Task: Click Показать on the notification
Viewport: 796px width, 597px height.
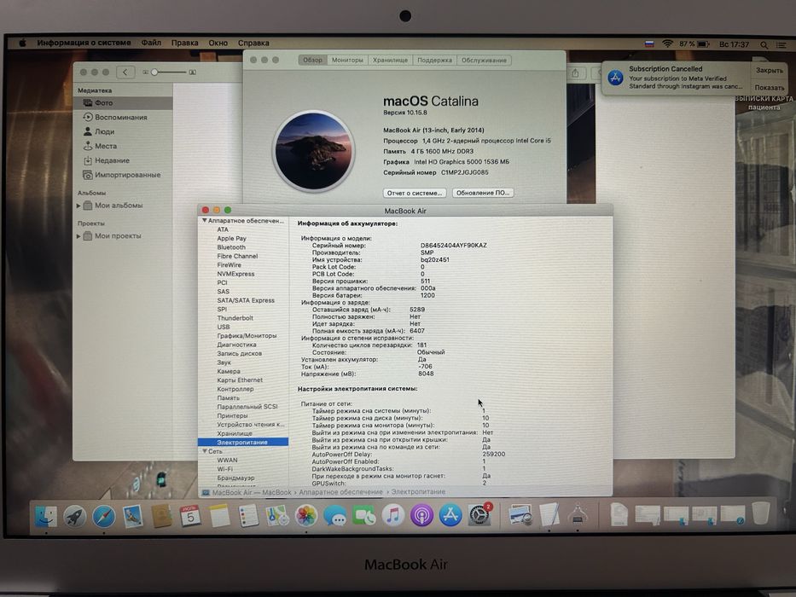Action: (769, 87)
